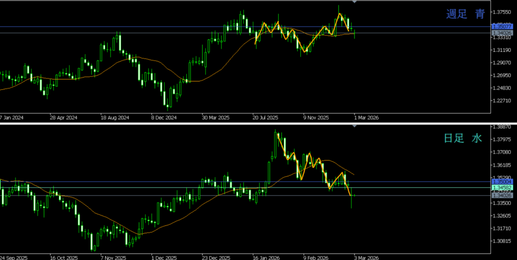Click the 16 Jan 2026 date label
The width and height of the screenshot is (517, 260).
(266, 256)
